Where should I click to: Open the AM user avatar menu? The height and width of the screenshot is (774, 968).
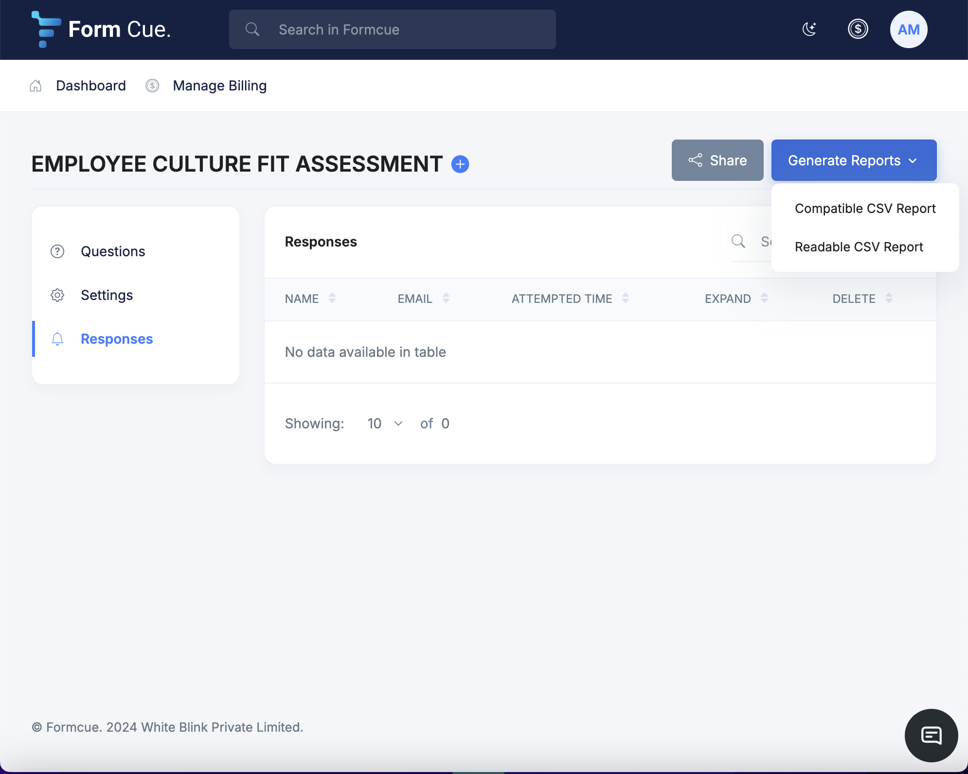coord(908,29)
